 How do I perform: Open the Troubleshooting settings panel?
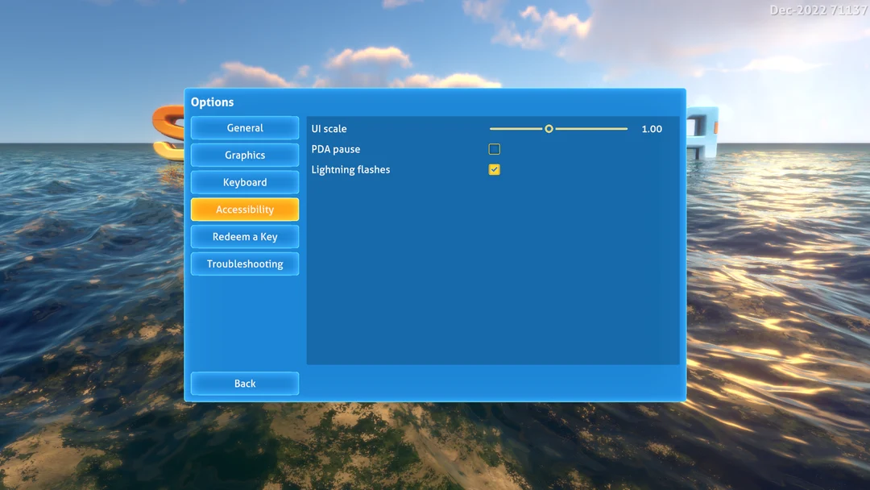pos(245,264)
